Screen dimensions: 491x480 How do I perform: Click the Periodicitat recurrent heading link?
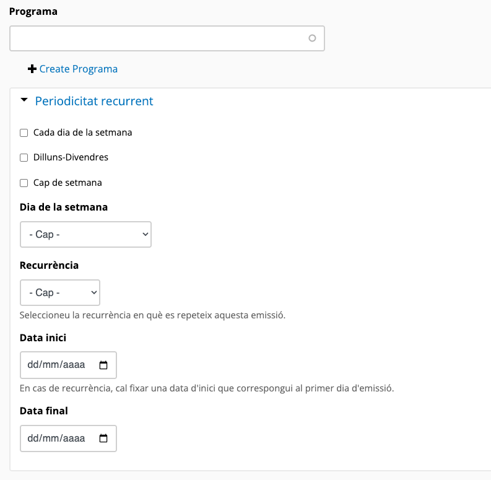click(94, 101)
